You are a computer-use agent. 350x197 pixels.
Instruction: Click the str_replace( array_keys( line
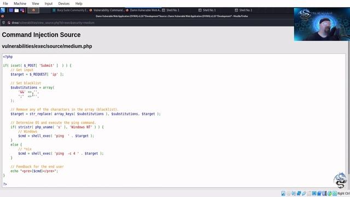[x=85, y=114]
